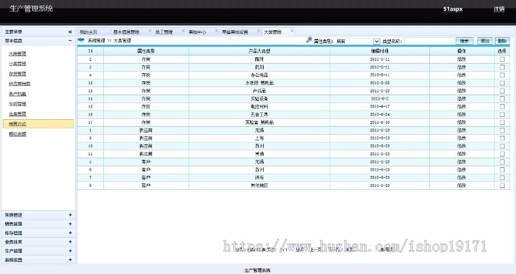Close the 员工管理 tab with its X
This screenshot has width=516, height=274.
coord(183,30)
